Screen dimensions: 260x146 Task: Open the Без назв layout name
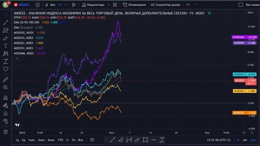point(253,5)
